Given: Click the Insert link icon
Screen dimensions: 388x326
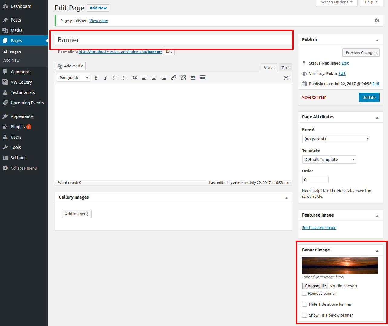Looking at the screenshot, I should [x=173, y=78].
